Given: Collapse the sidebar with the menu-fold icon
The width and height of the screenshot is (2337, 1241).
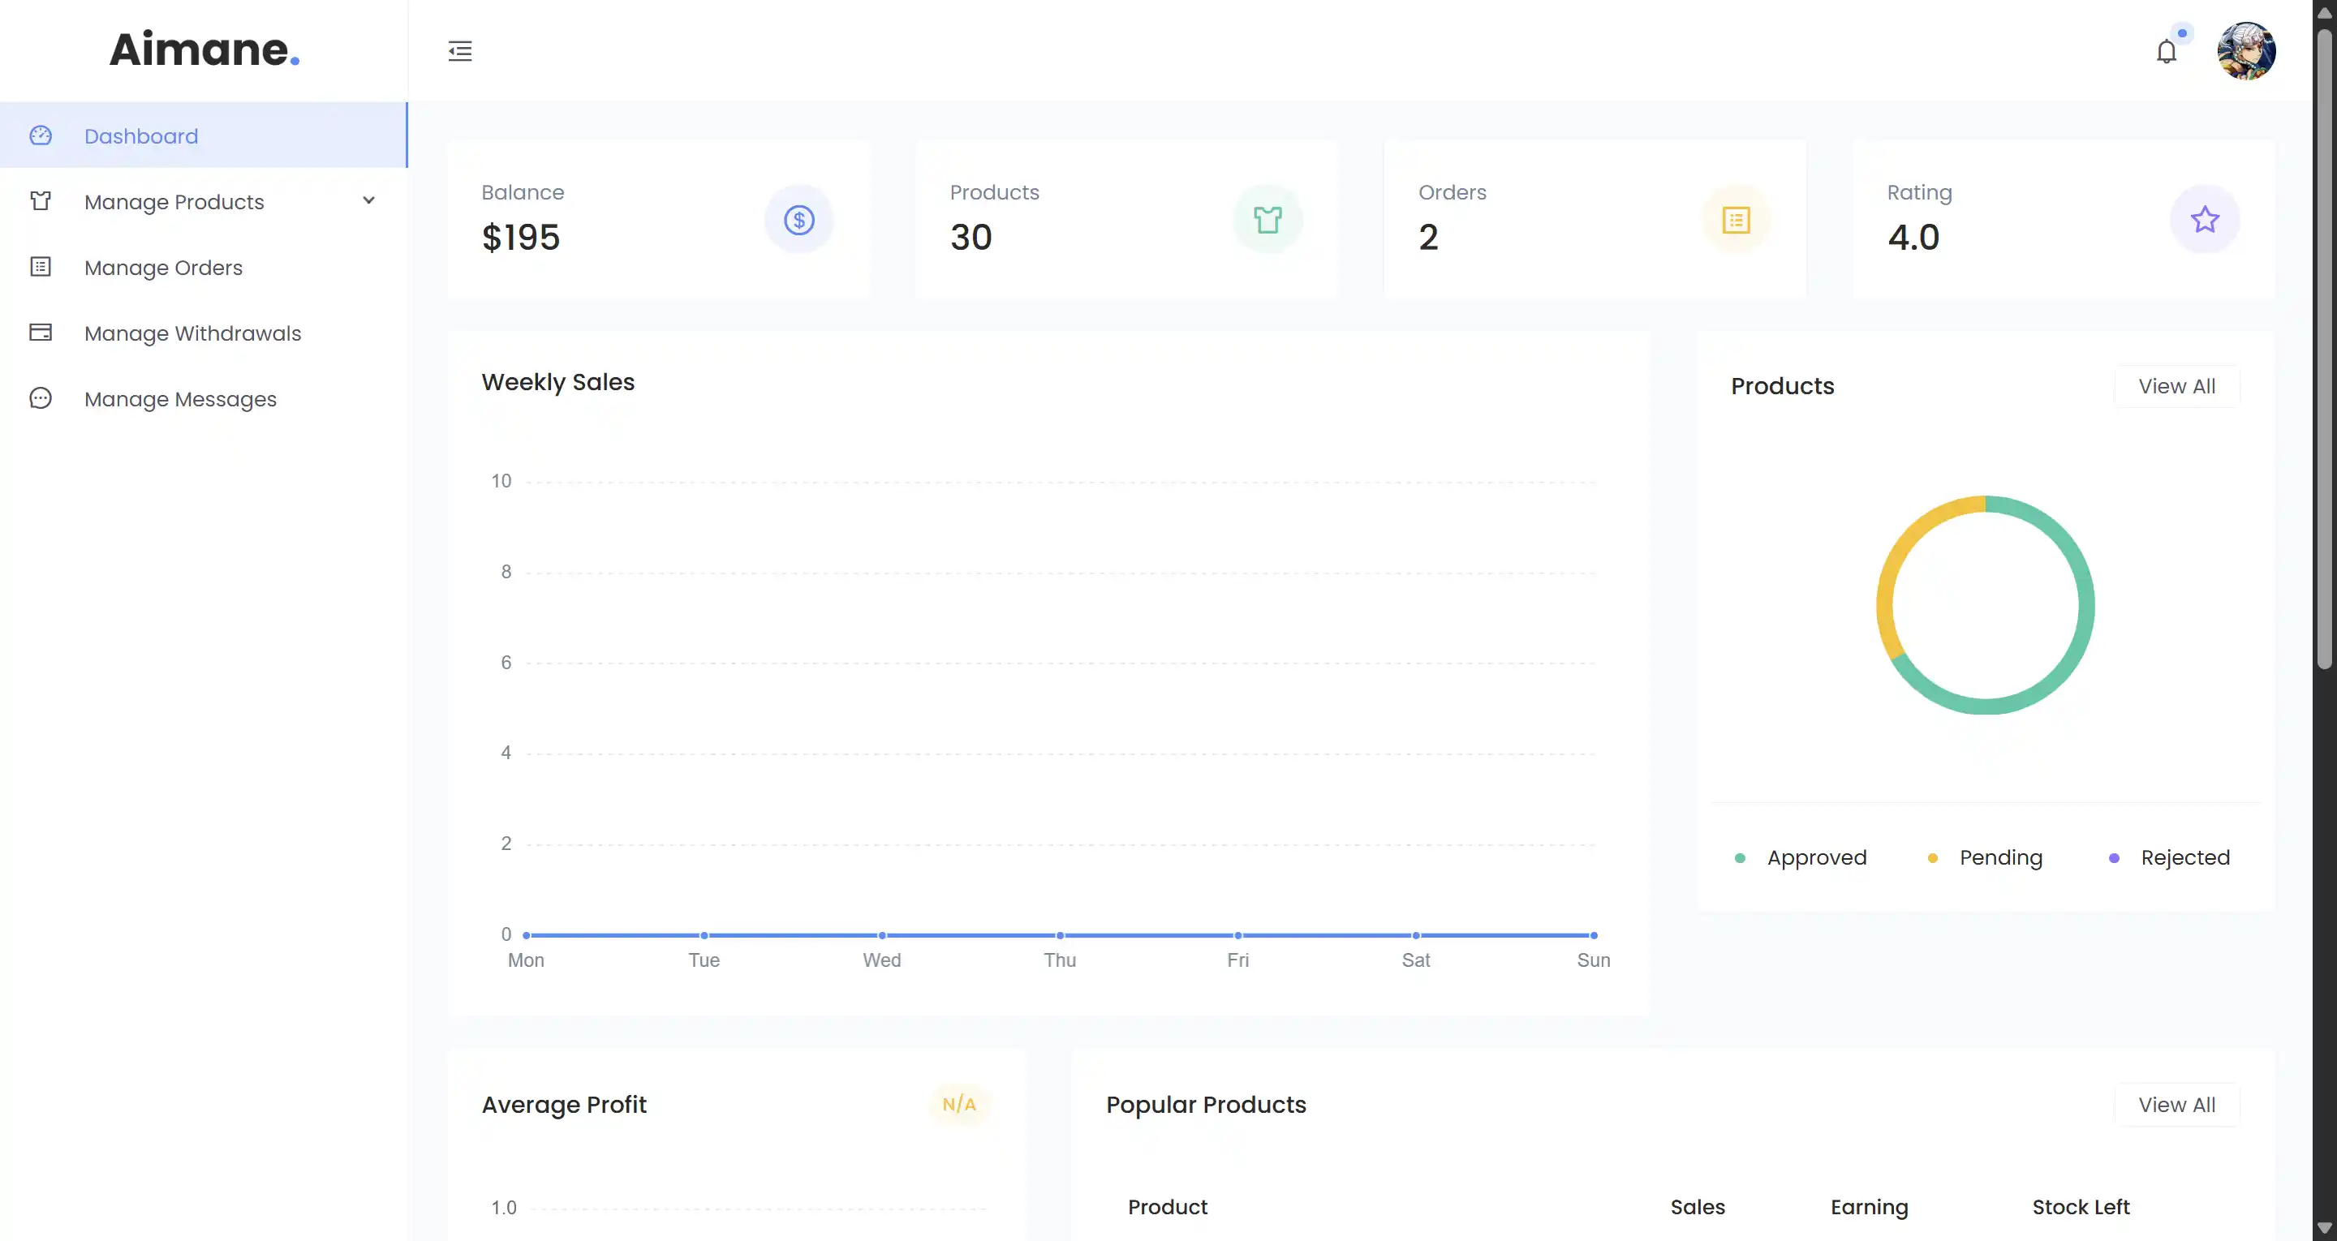Looking at the screenshot, I should click(460, 51).
